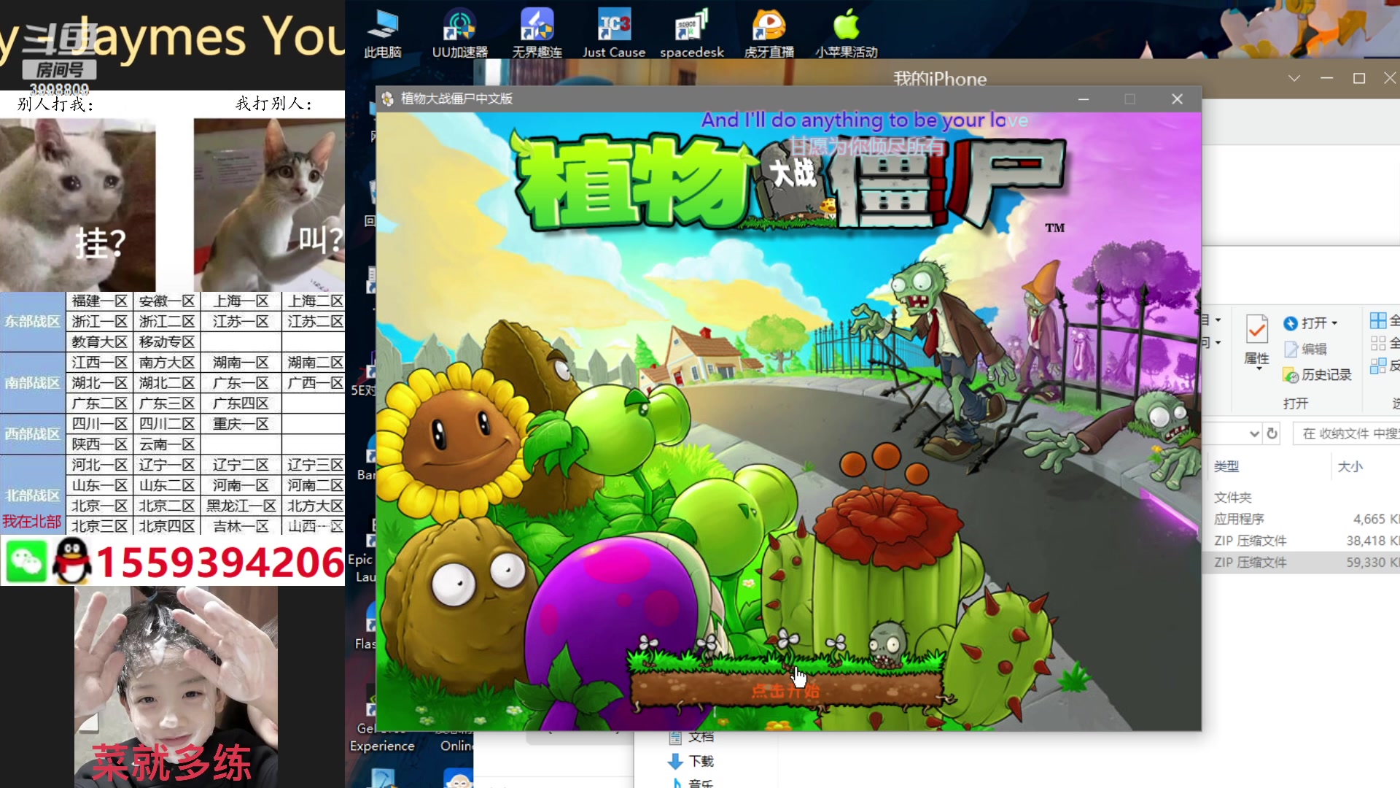Image resolution: width=1400 pixels, height=788 pixels.
Task: Maximize the 我的iPhone Explorer window
Action: (1359, 78)
